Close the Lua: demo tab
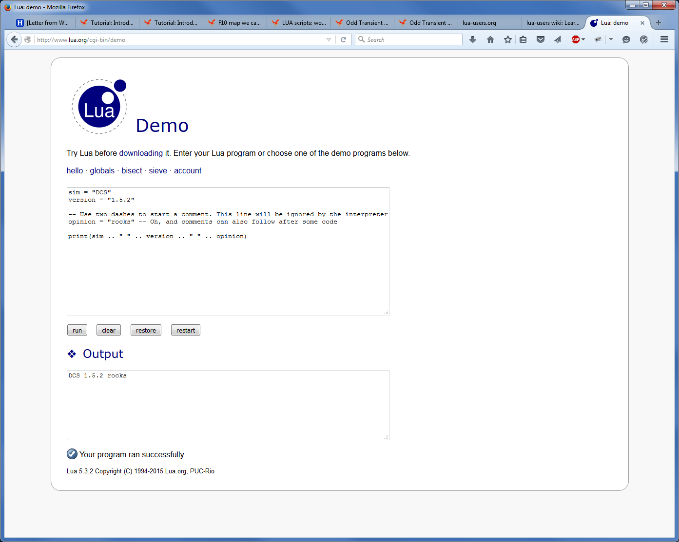This screenshot has height=542, width=679. [x=642, y=23]
